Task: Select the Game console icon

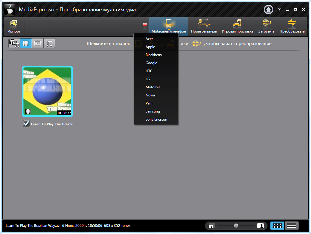Action: 237,26
